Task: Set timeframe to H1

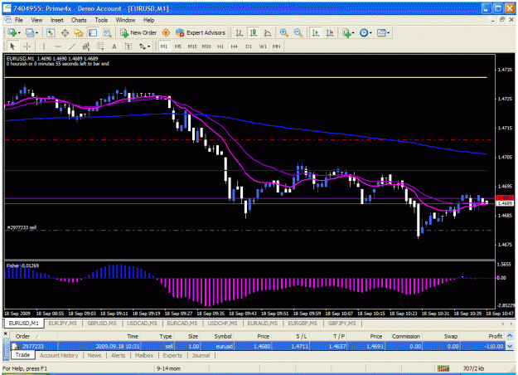Action: (x=220, y=46)
